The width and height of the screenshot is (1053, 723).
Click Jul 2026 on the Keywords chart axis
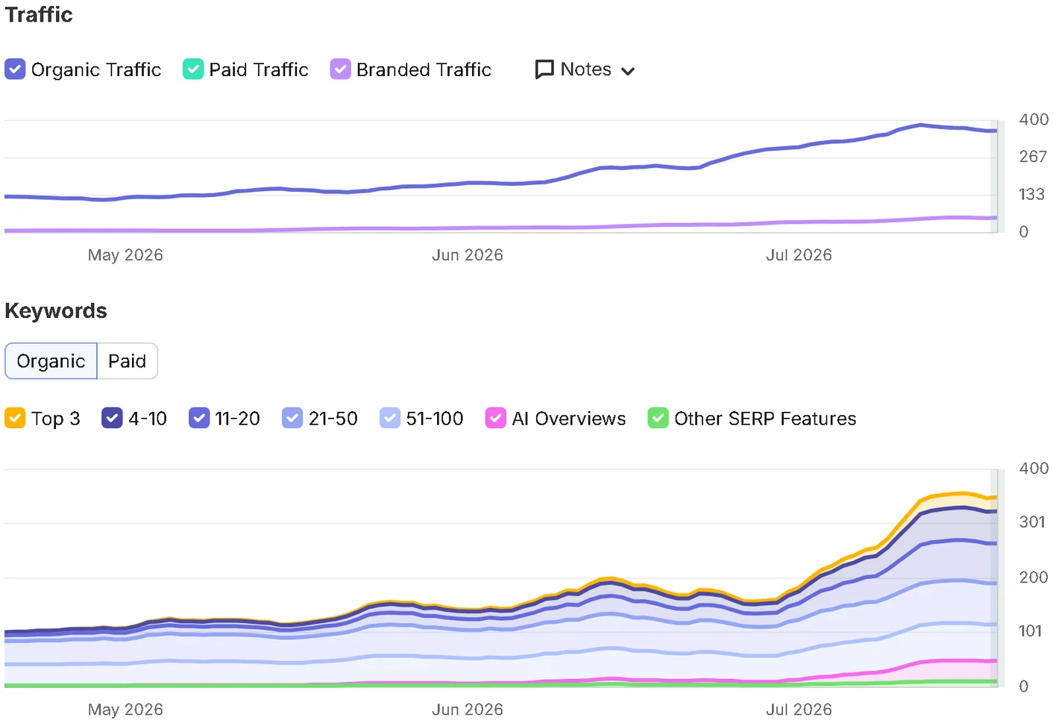point(799,710)
